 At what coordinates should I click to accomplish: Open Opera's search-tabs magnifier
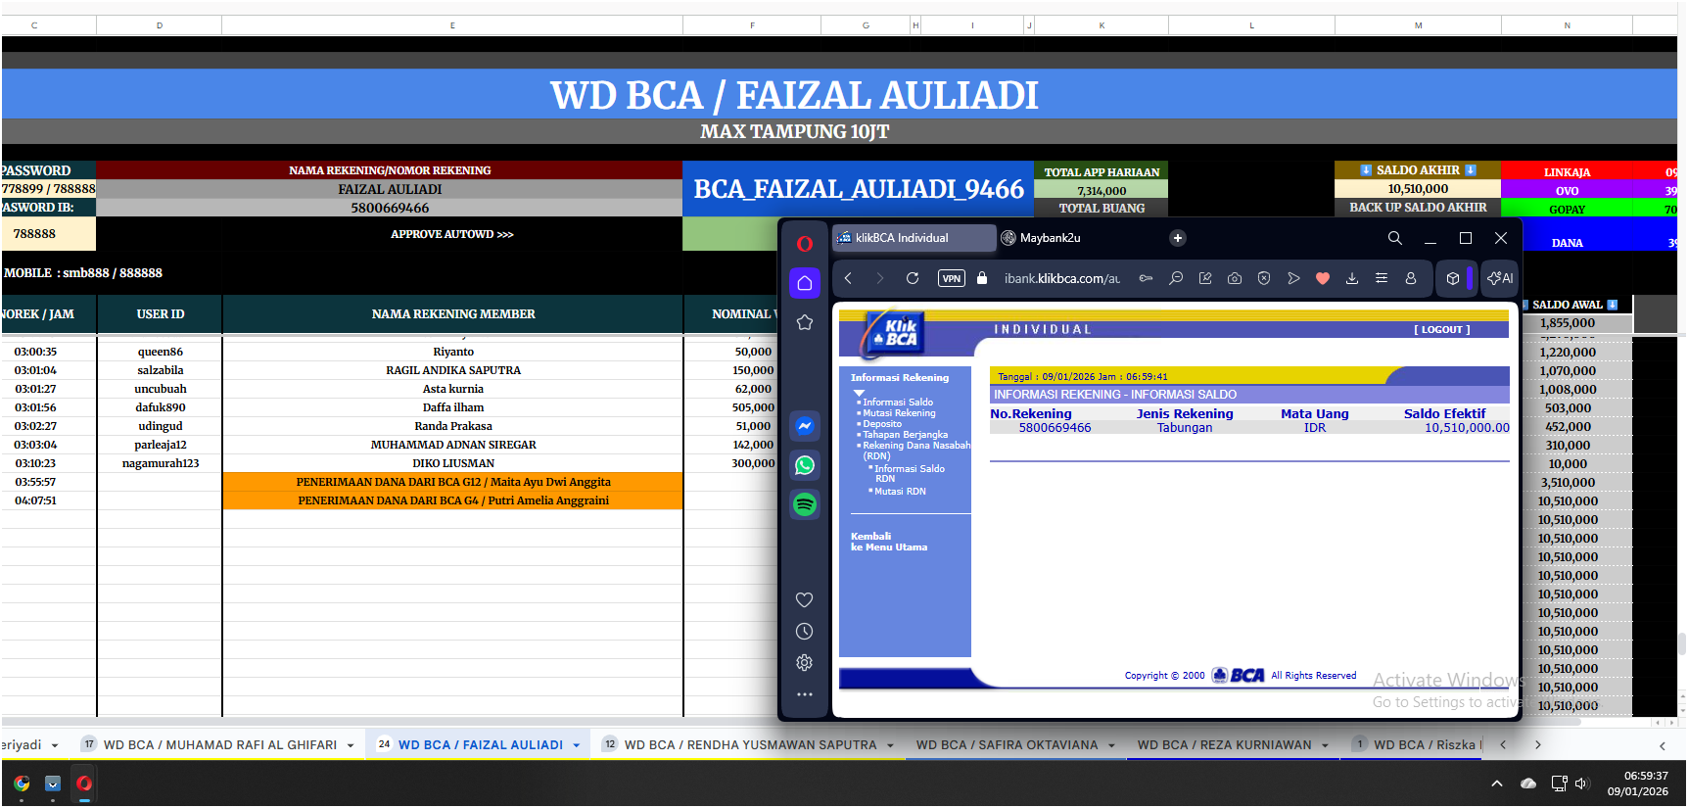1395,238
